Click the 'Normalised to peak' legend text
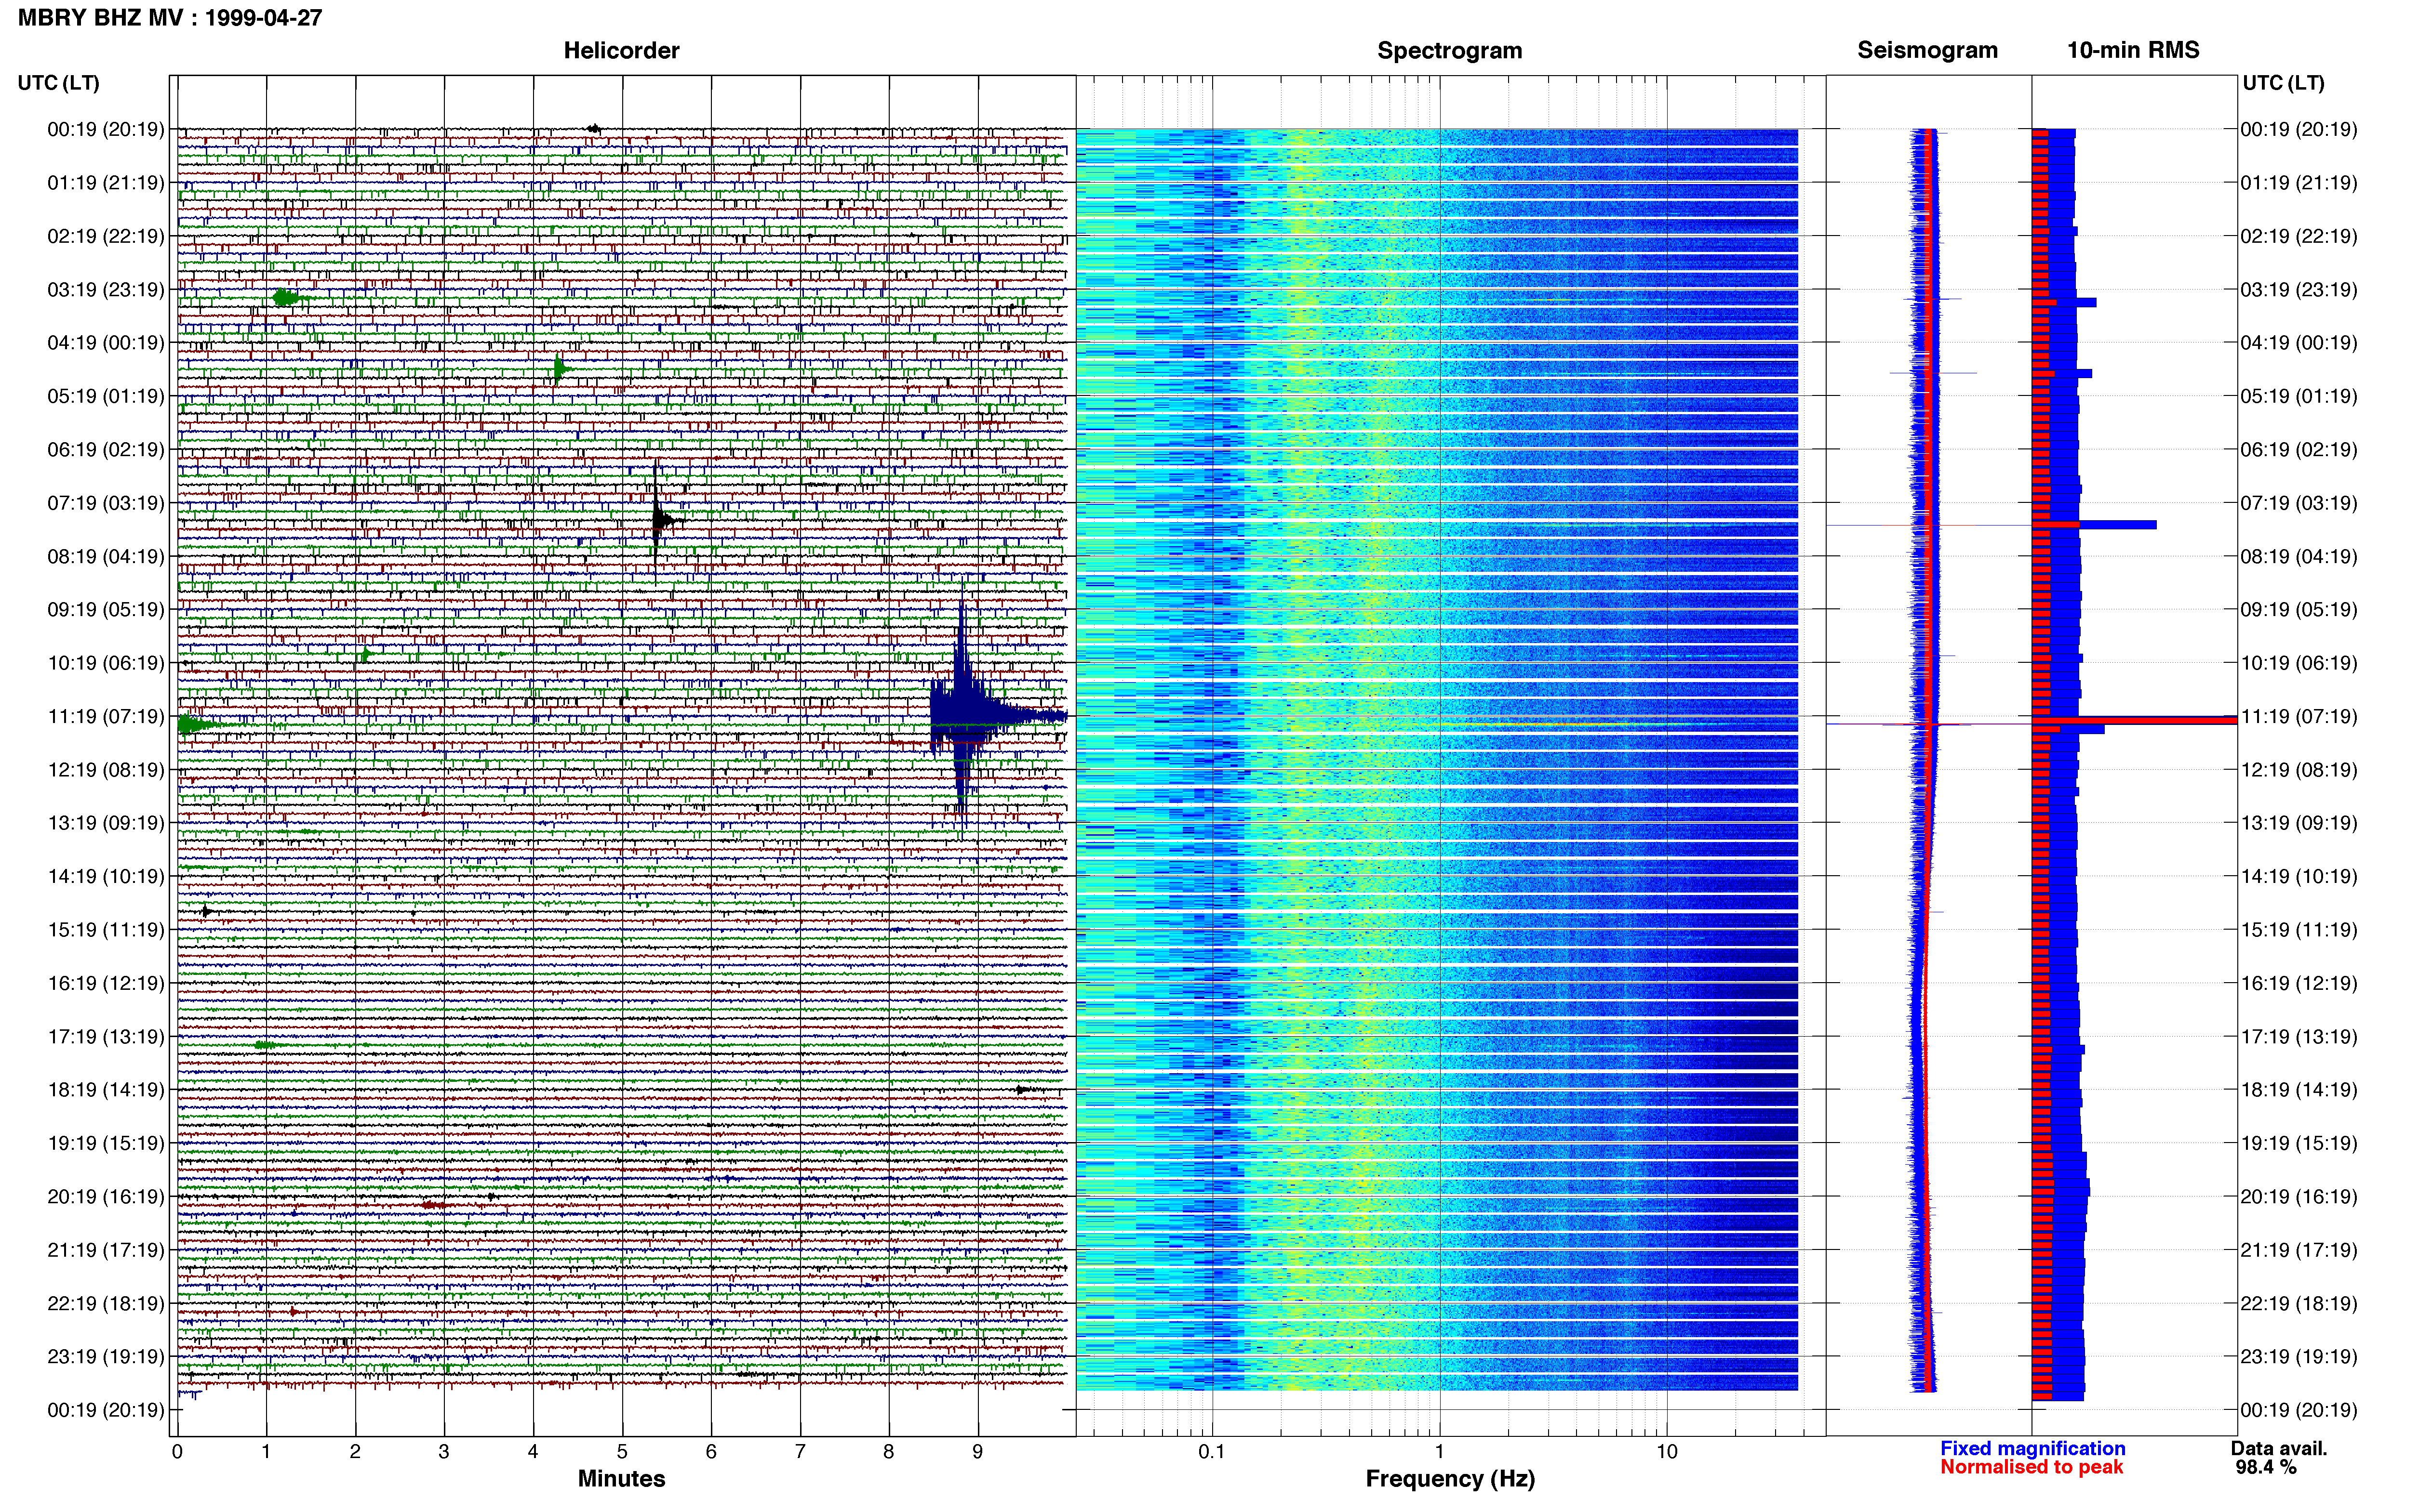2419x1512 pixels. pos(2031,1467)
